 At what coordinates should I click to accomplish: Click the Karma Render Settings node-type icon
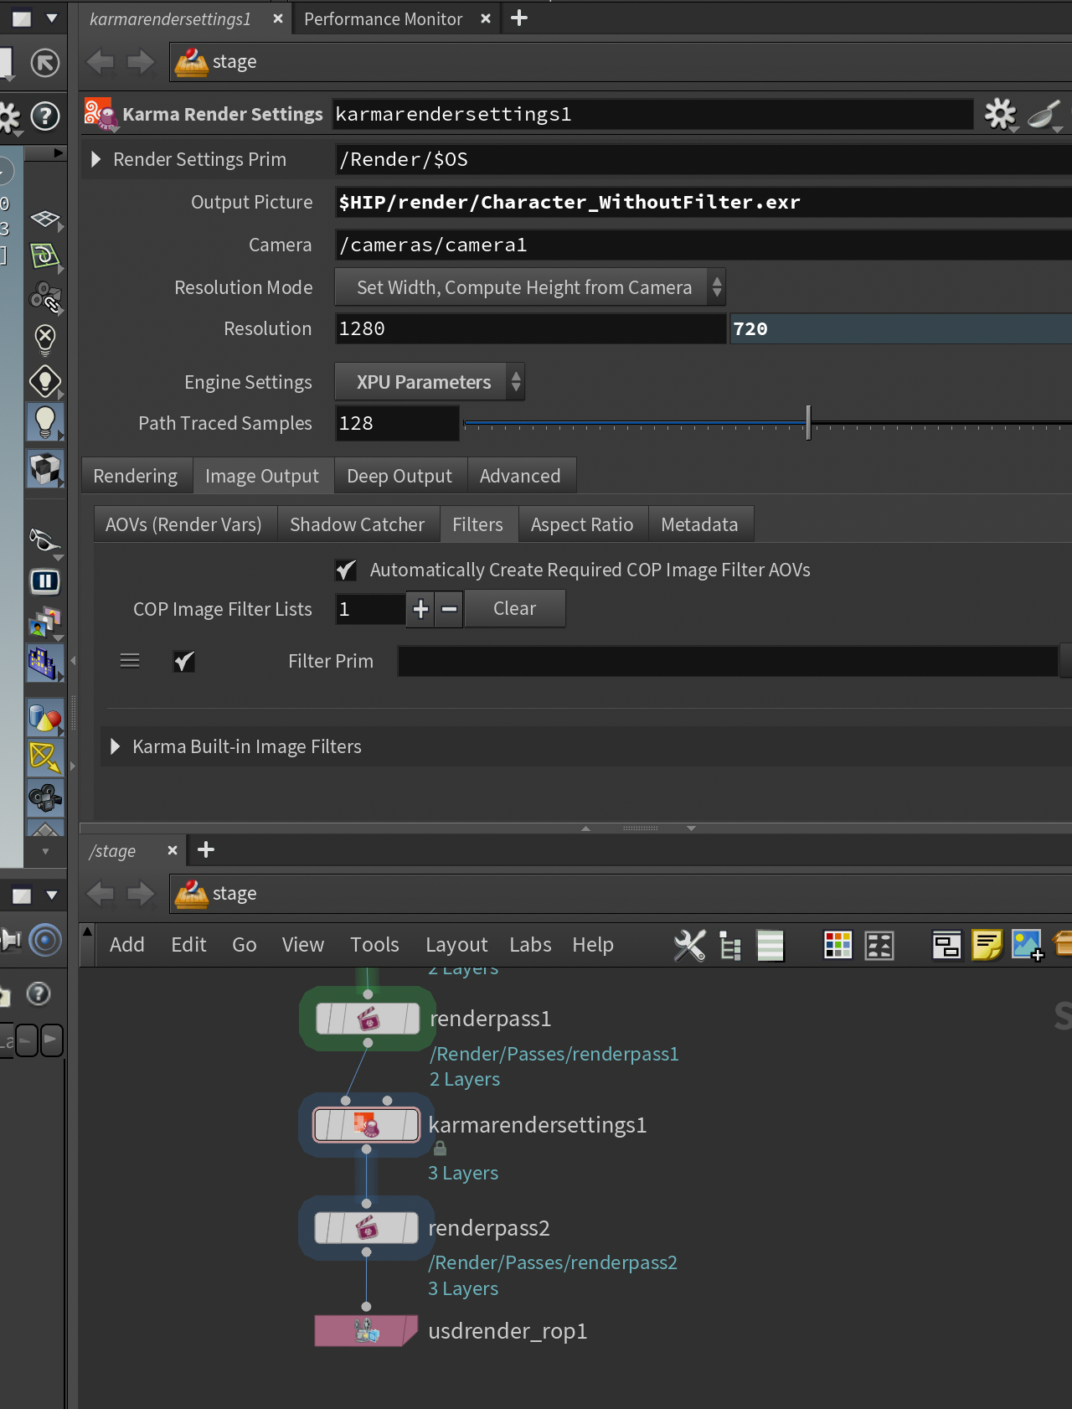click(x=101, y=114)
